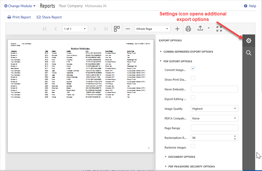The image size is (262, 171).
Task: Click the Active Vehicles report page preview
Action: point(81,96)
